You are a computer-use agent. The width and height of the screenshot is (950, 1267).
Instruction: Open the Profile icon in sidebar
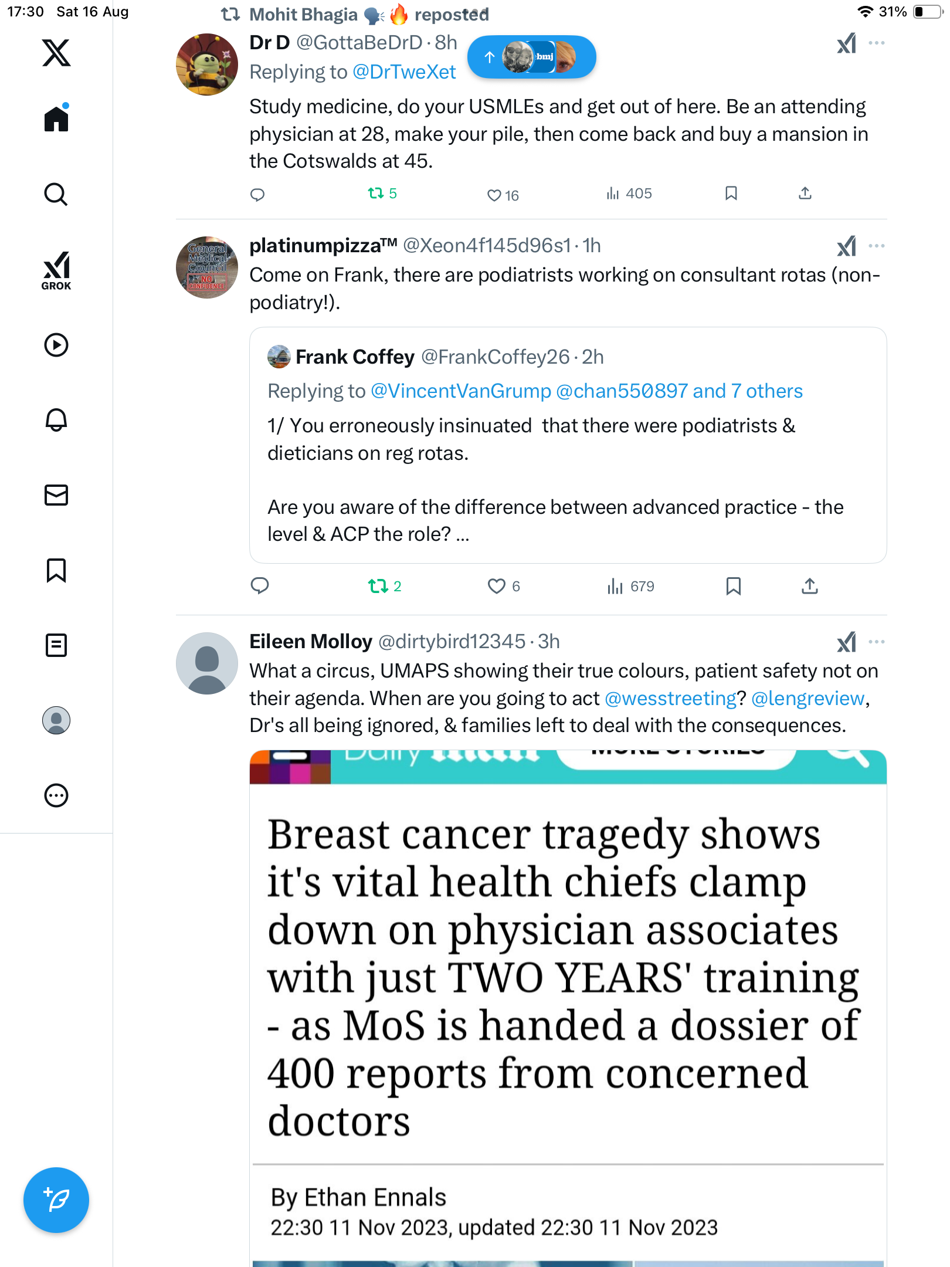point(56,720)
